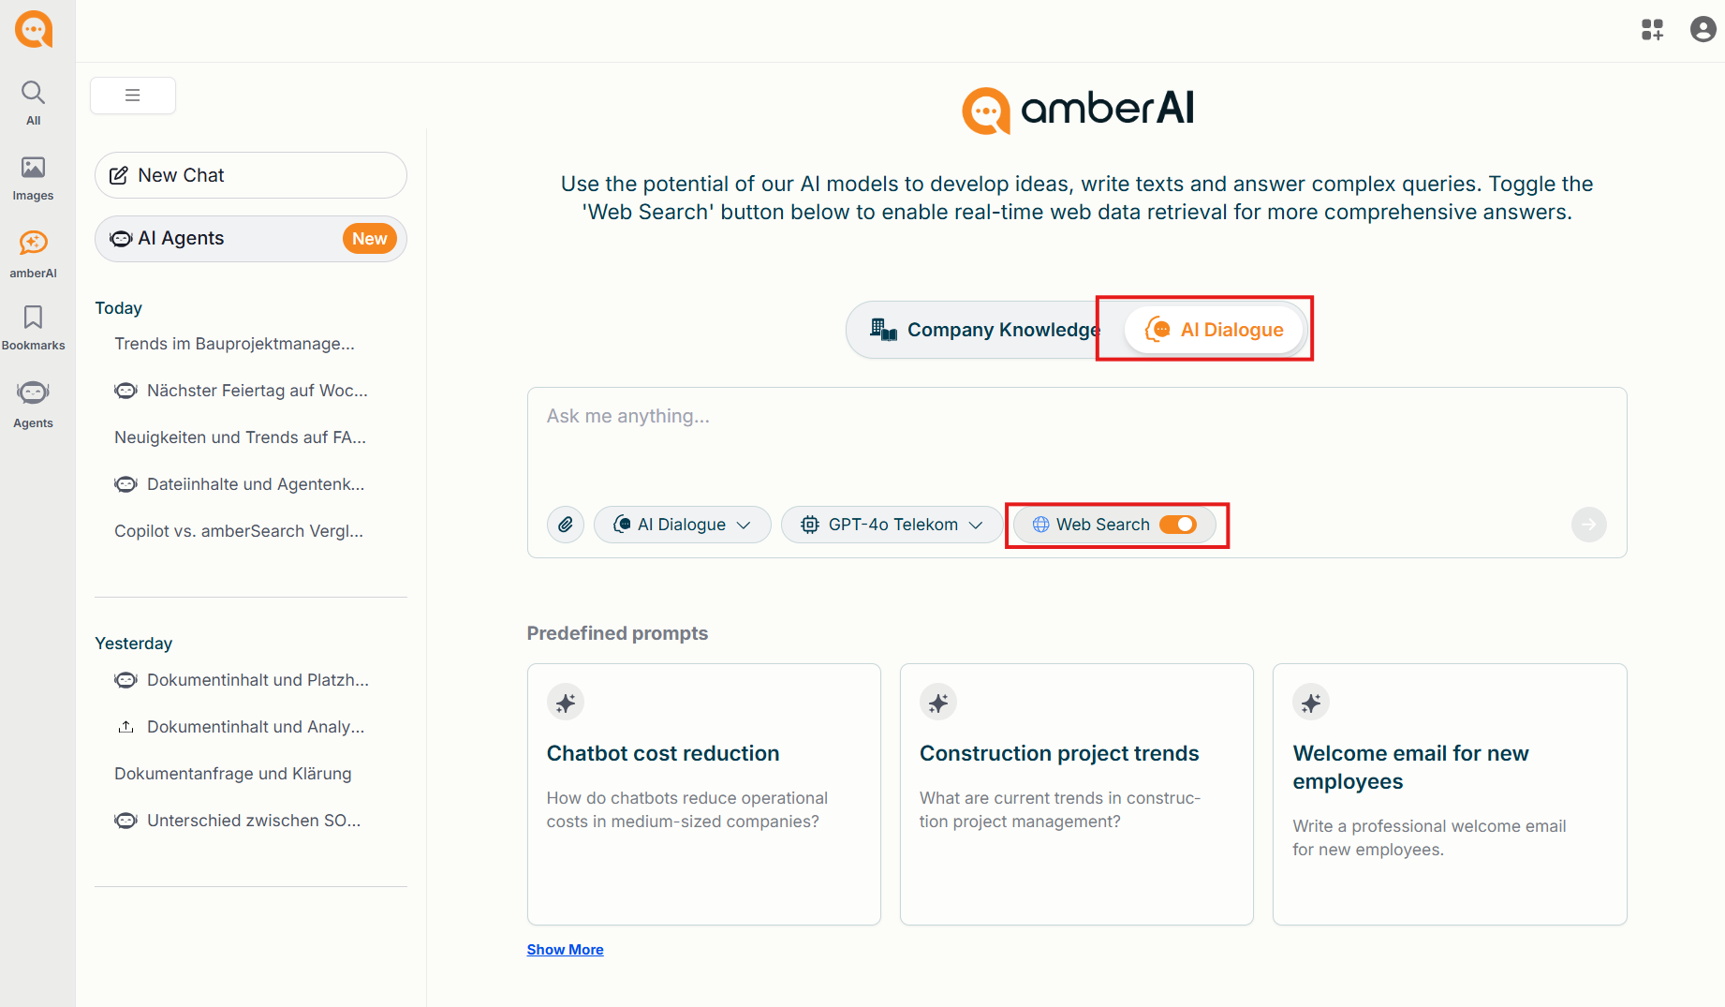Click the paperclip attach file icon

(566, 525)
